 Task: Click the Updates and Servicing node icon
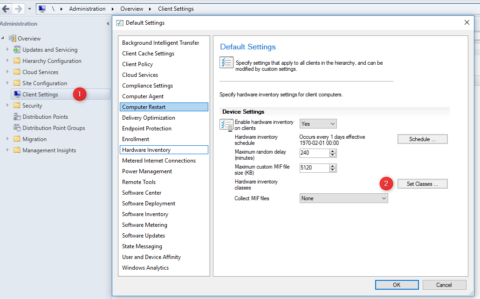coord(17,49)
